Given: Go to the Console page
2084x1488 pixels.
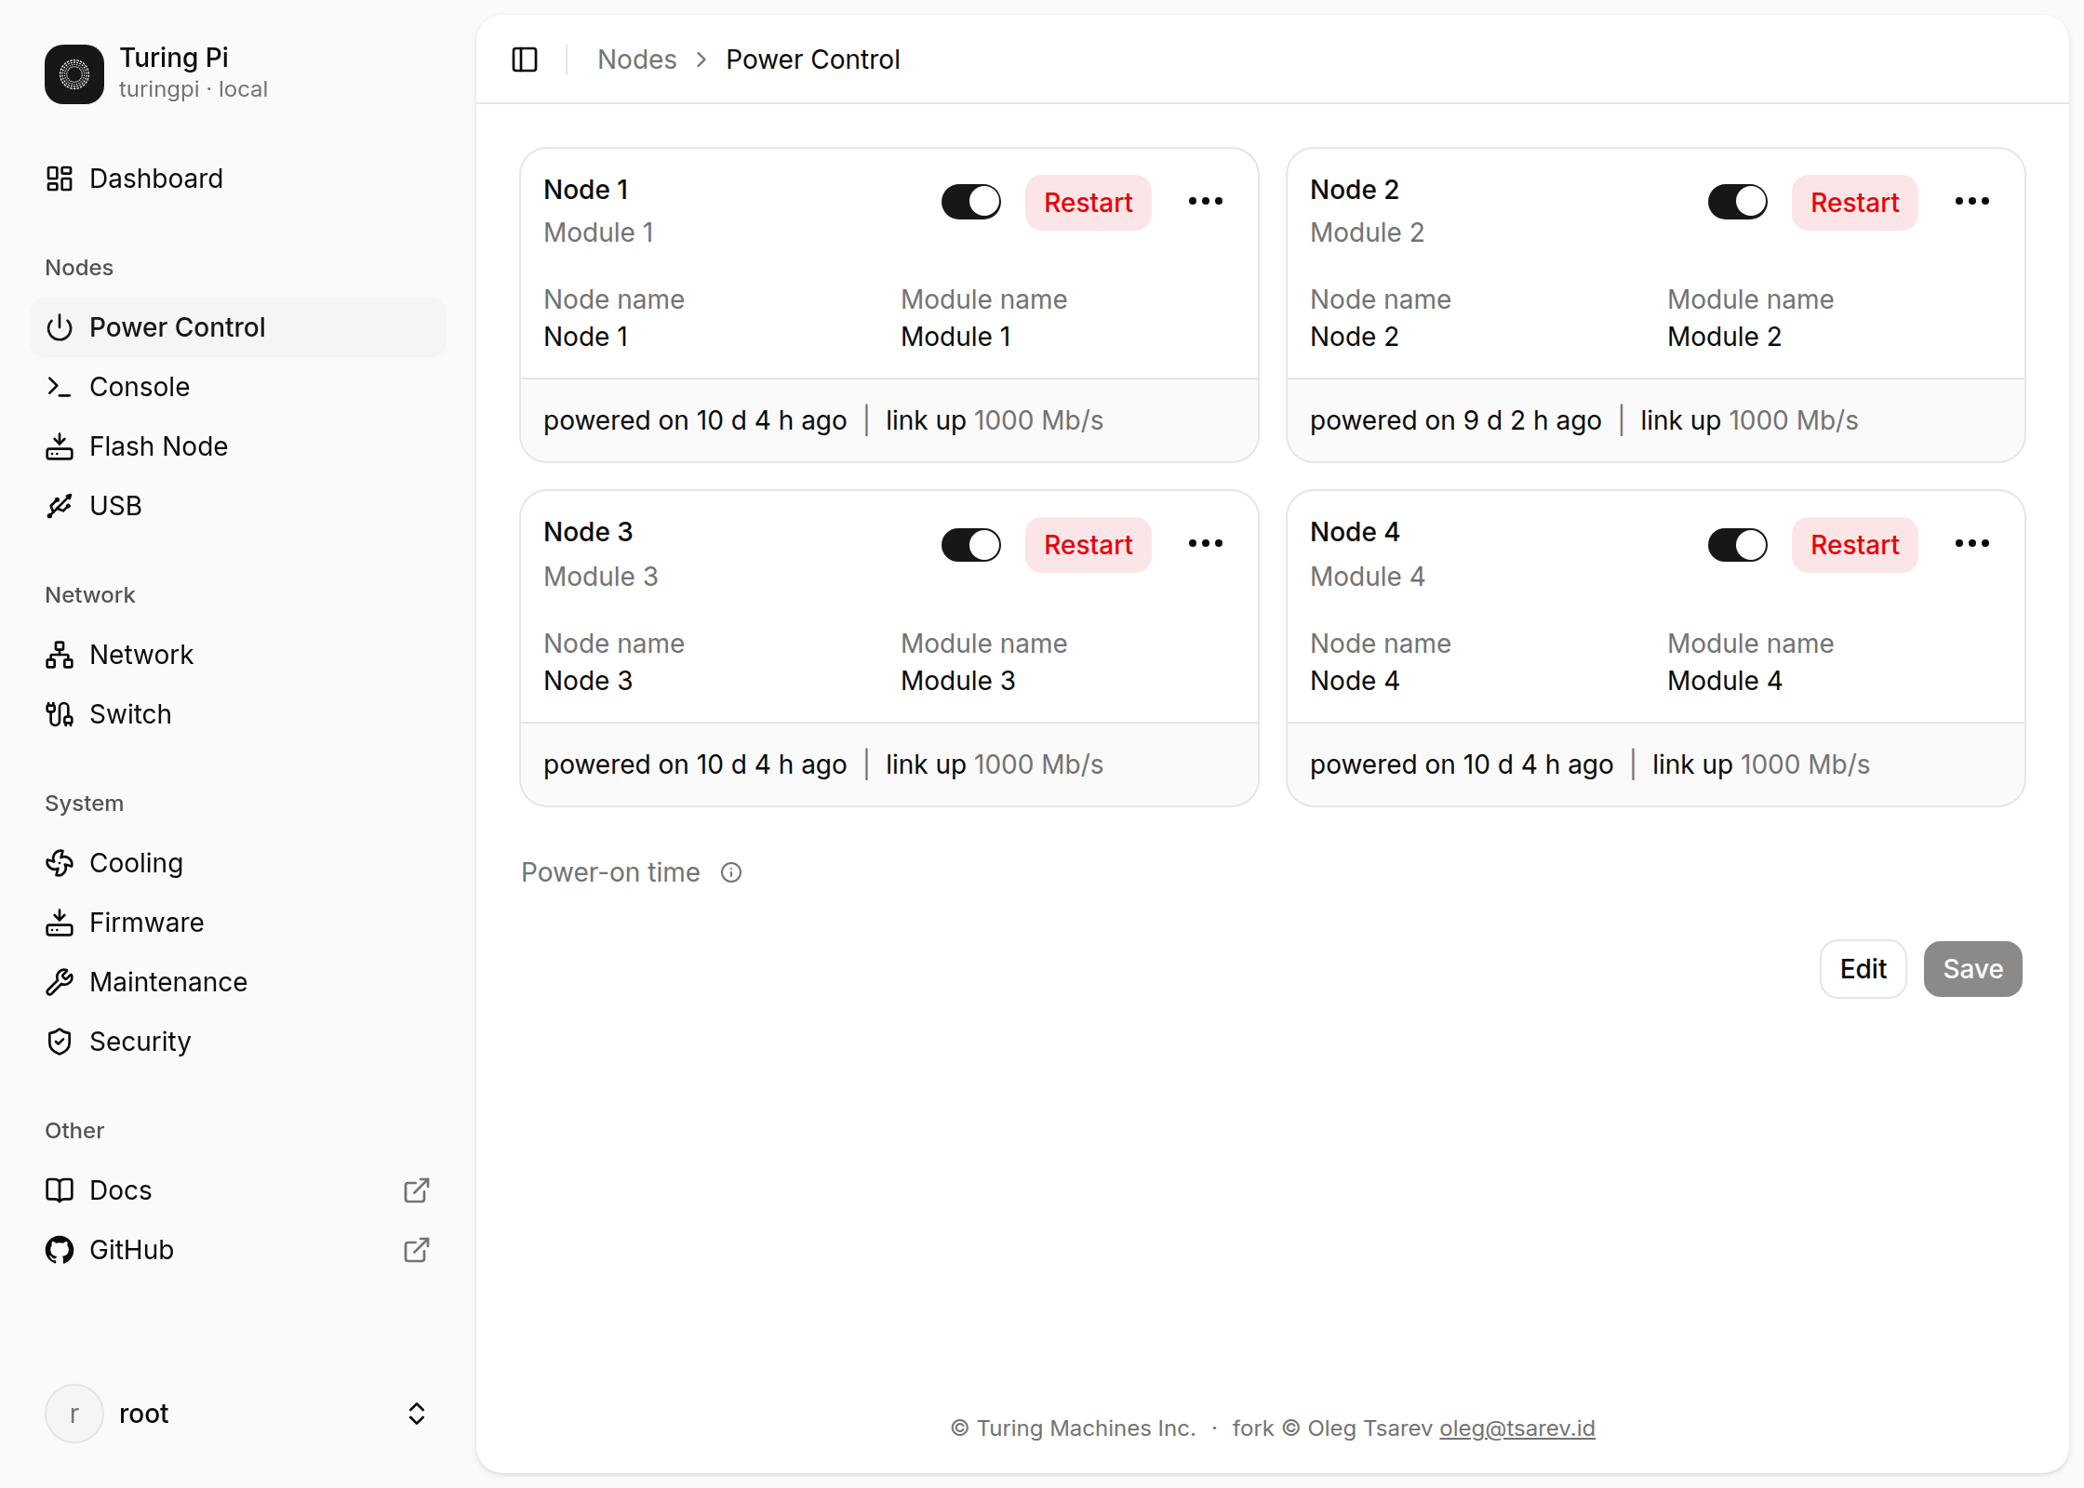Looking at the screenshot, I should point(238,387).
